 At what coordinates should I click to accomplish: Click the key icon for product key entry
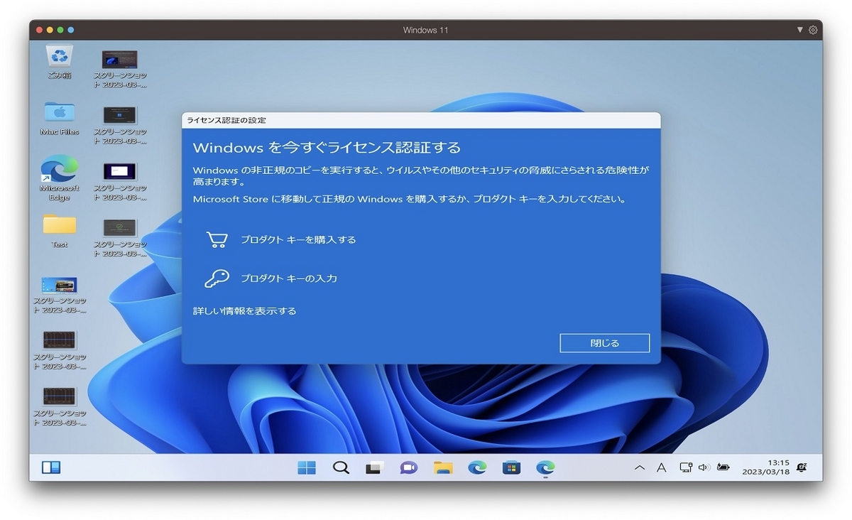click(x=217, y=278)
